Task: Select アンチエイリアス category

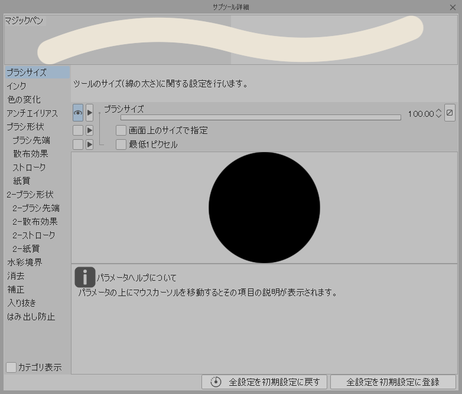Action: 37,113
